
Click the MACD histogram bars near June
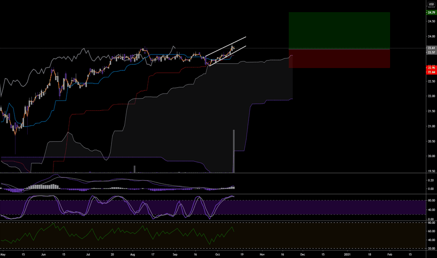[45, 187]
